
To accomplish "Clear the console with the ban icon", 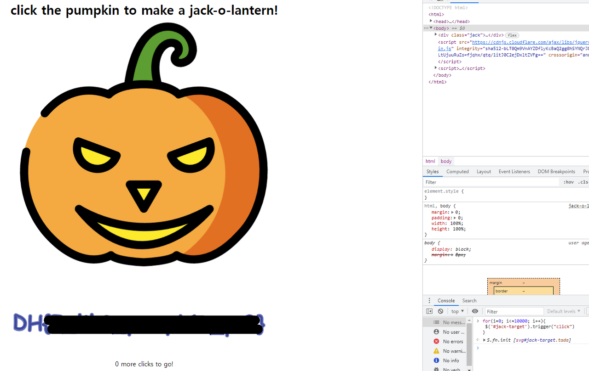I will pyautogui.click(x=440, y=311).
